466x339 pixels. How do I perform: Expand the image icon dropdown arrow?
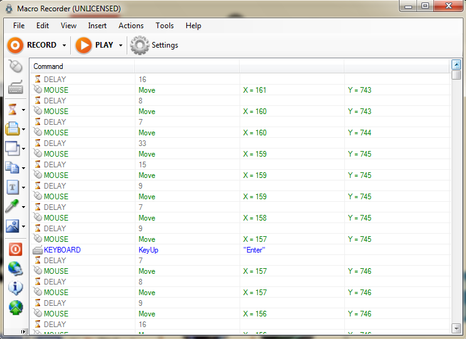[23, 226]
